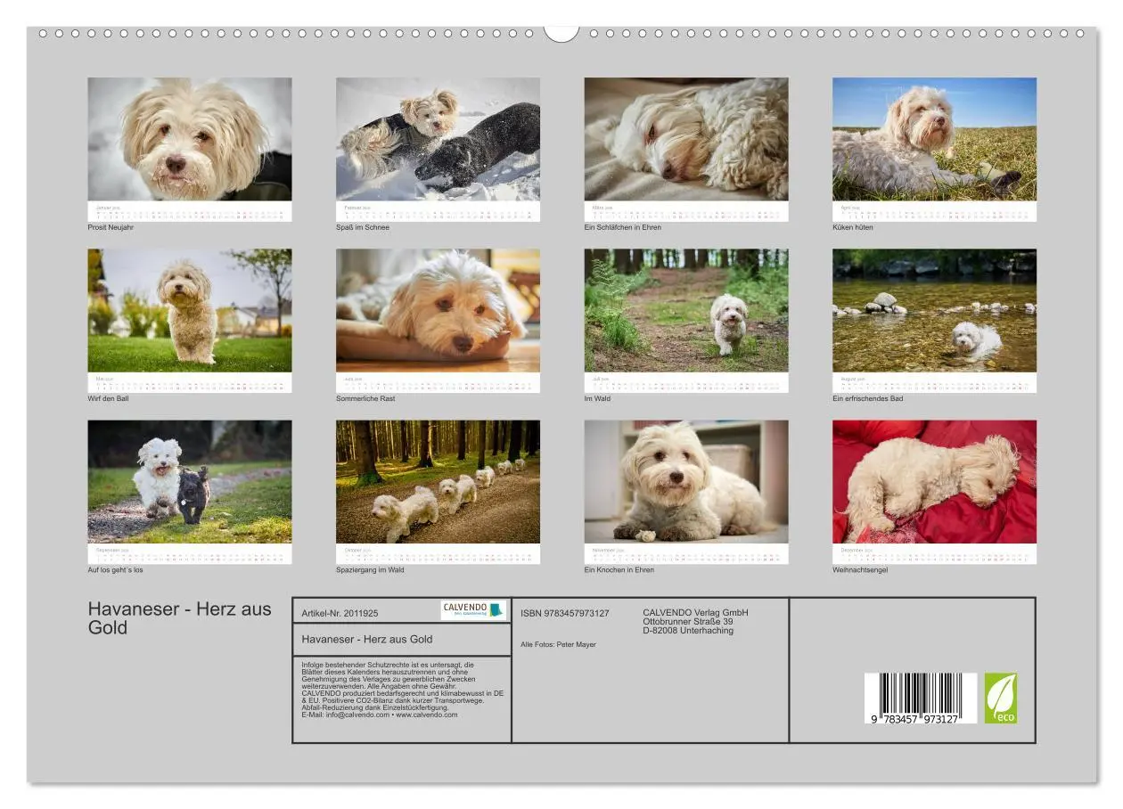Select the October calendar date strip
Viewport: 1123px width, 809px height.
439,553
